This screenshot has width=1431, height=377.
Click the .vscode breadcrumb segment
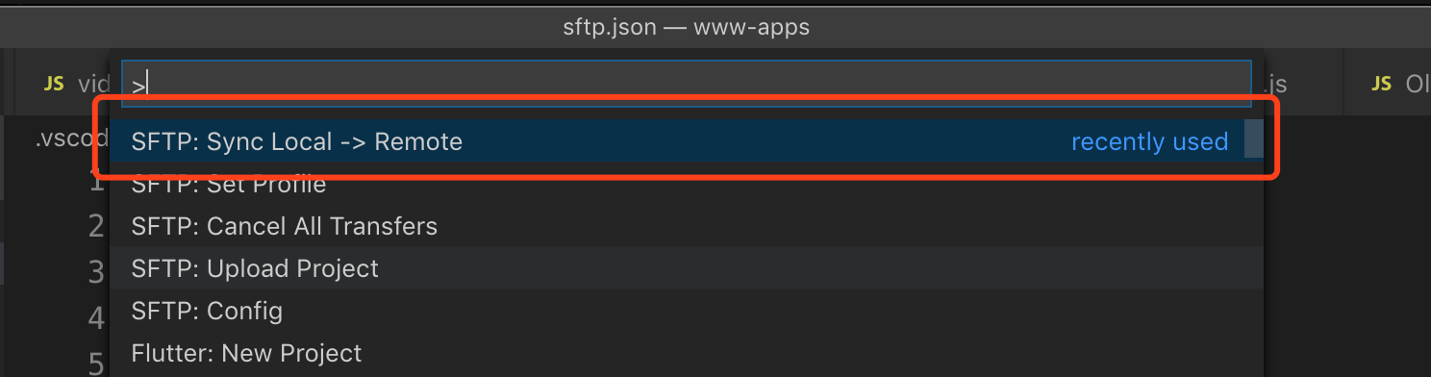click(72, 138)
